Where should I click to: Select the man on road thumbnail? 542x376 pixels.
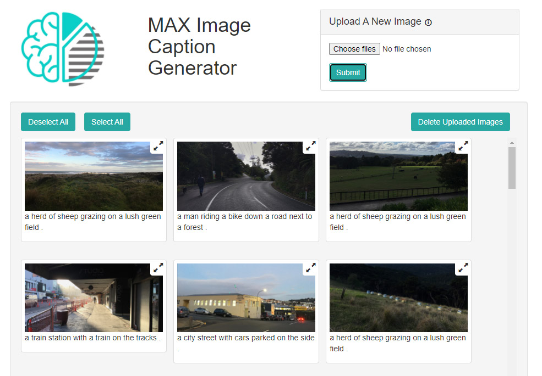click(x=246, y=176)
